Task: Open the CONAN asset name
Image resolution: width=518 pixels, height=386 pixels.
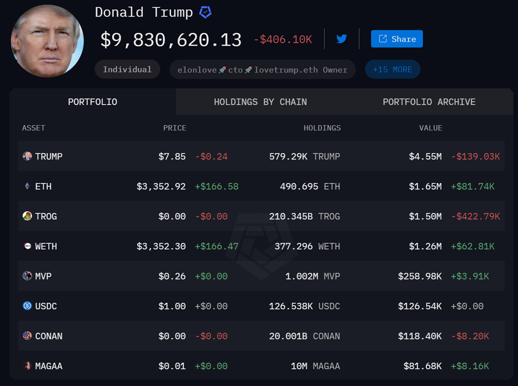Action: point(49,336)
